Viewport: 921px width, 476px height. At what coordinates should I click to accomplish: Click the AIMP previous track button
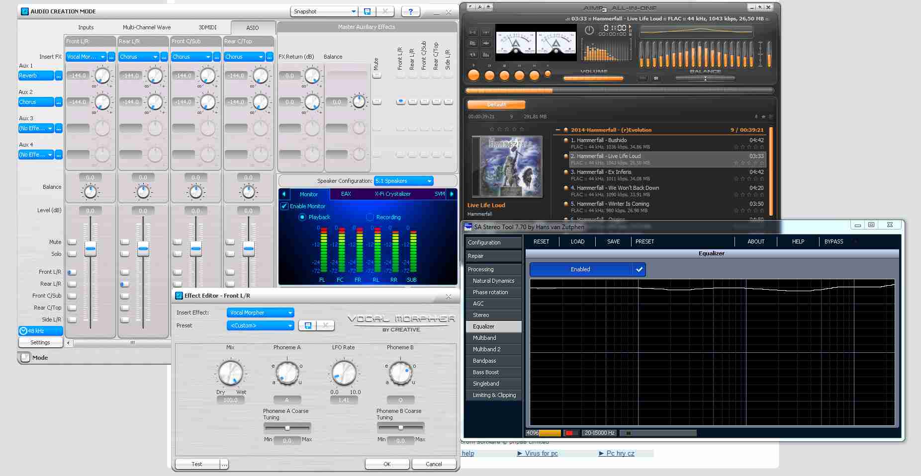(519, 75)
